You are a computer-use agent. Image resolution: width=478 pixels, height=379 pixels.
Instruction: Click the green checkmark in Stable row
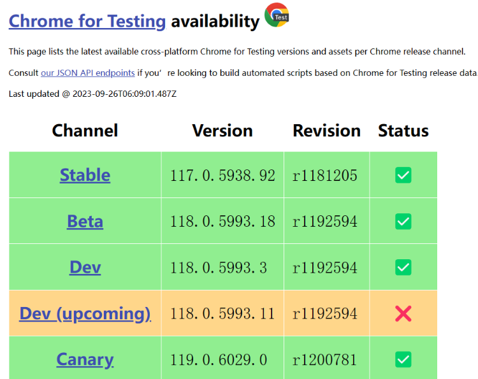coord(403,175)
